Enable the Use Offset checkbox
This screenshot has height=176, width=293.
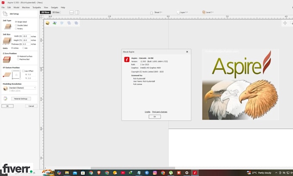point(23,71)
